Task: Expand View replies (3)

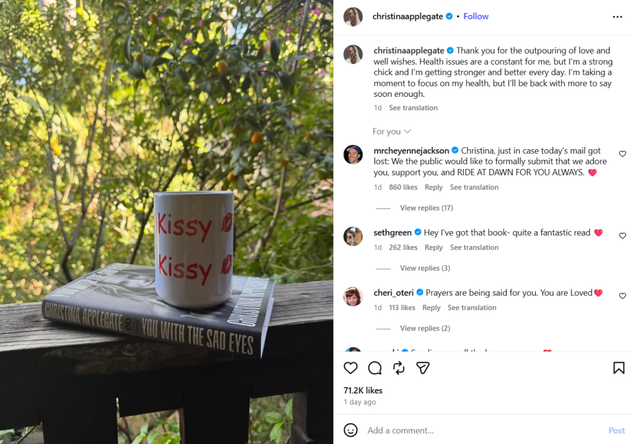Action: (425, 268)
